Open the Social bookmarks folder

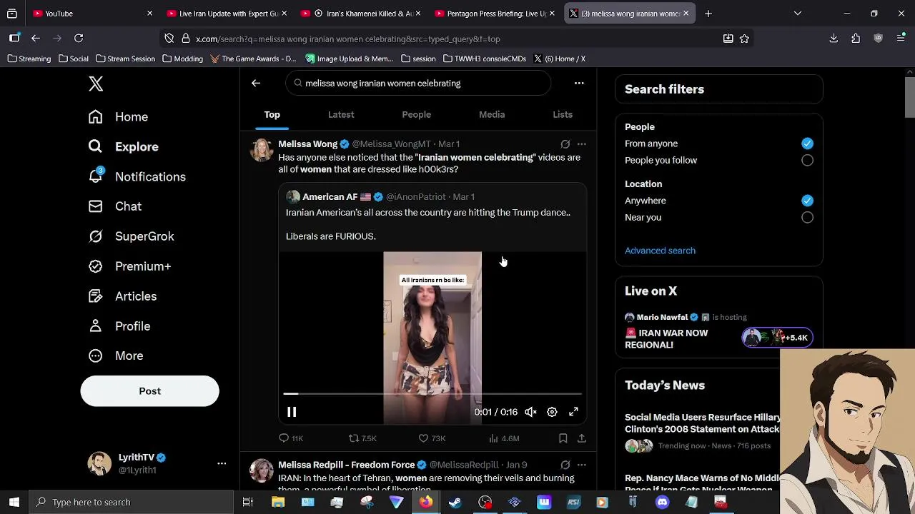click(74, 59)
